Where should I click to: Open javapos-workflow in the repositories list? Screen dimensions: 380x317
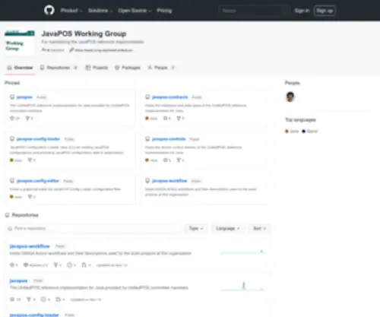(x=30, y=246)
